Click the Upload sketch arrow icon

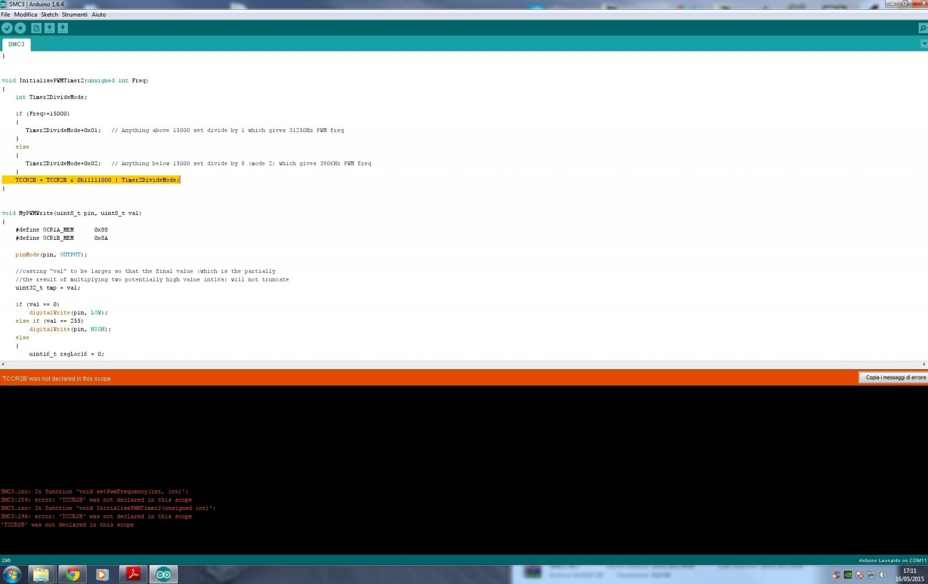click(x=20, y=28)
